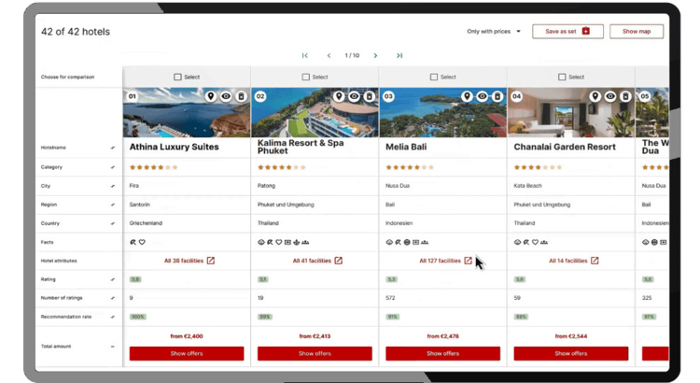Show offers for Chanalai Garden Resort

pos(571,353)
